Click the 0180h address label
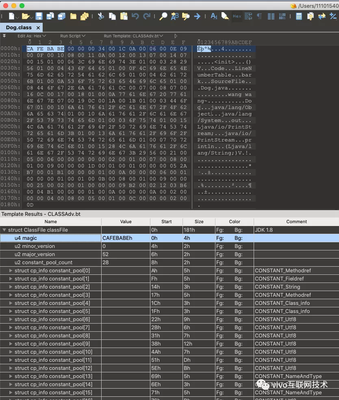339x400 pixels. click(10, 204)
